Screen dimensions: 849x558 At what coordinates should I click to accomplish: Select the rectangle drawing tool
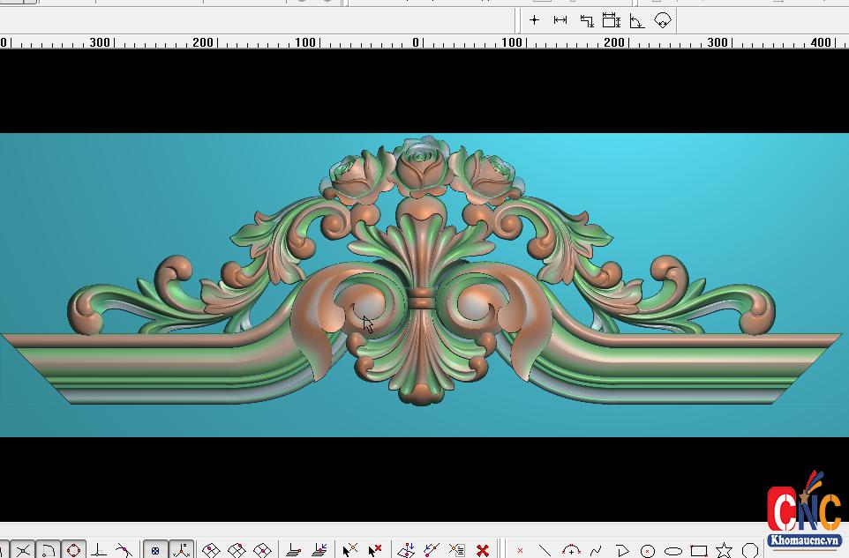coord(699,551)
